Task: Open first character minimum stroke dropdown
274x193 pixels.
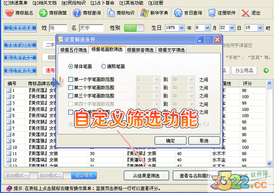Action: (157, 80)
